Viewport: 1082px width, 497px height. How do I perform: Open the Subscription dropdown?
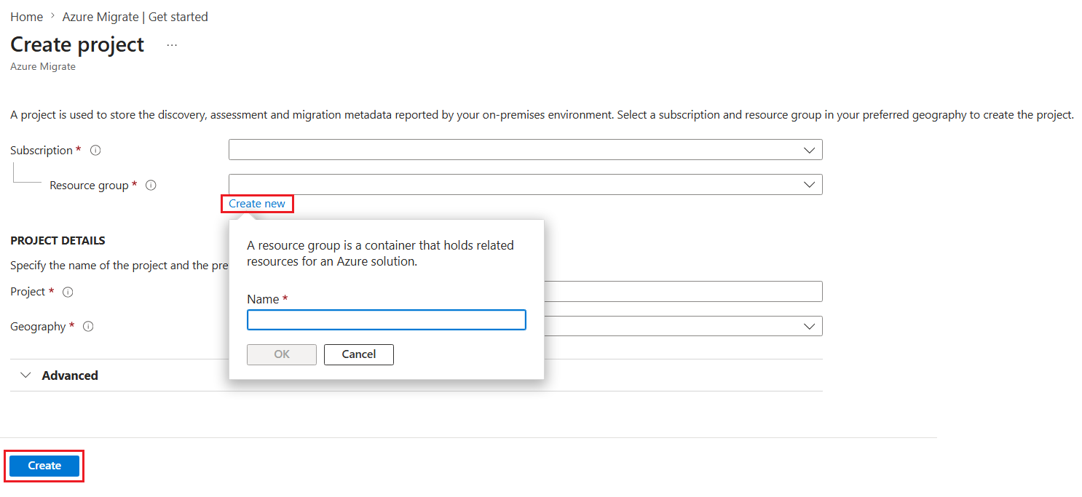(x=526, y=150)
